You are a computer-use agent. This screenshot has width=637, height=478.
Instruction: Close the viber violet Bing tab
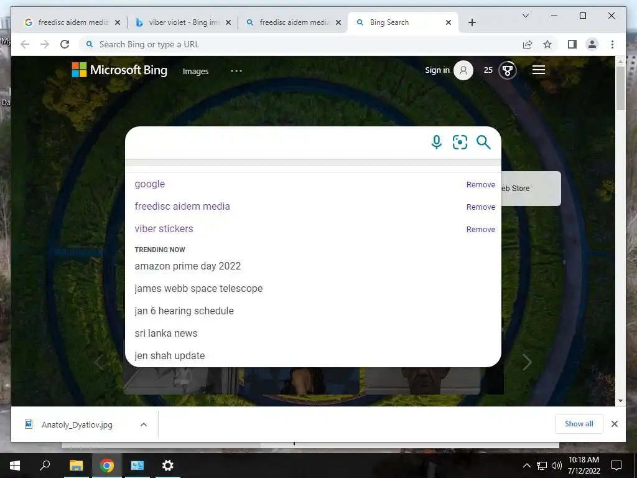click(x=228, y=22)
